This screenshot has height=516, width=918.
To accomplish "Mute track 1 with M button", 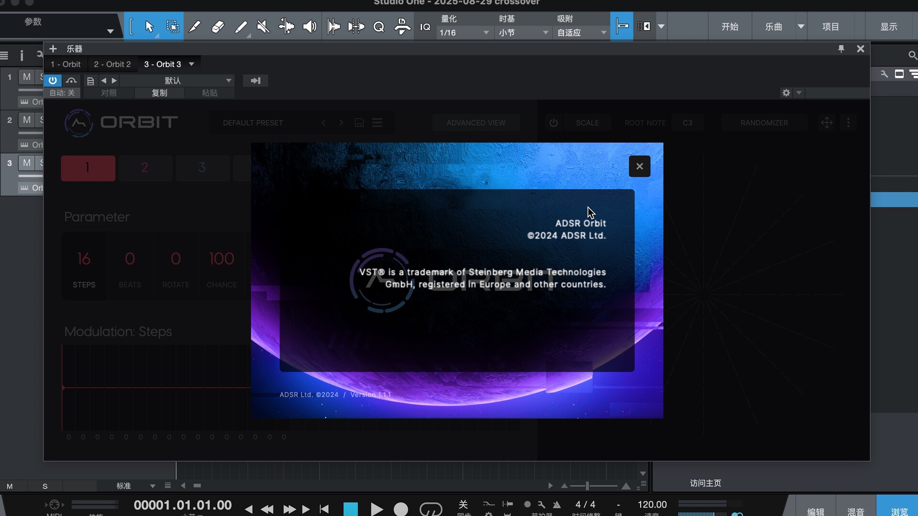I will 26,77.
